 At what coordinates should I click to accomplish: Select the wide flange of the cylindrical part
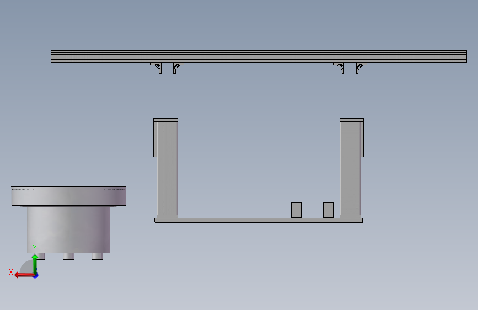[x=68, y=196]
